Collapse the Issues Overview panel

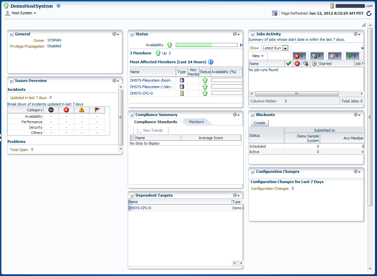coord(12,81)
